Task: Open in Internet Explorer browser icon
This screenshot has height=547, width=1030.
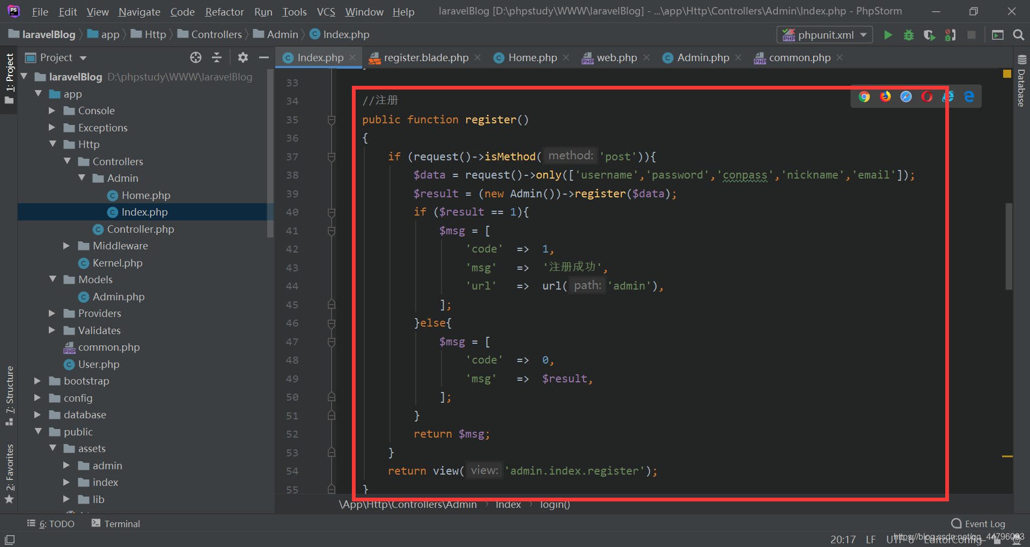Action: (948, 97)
